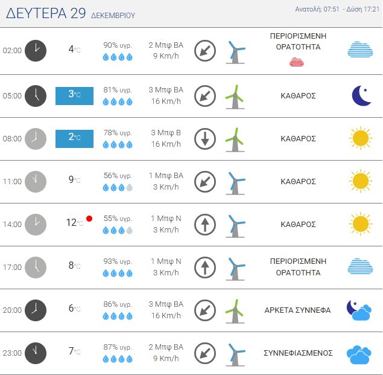
Task: Click the cloudy icon in 23:00 row
Action: [x=359, y=354]
